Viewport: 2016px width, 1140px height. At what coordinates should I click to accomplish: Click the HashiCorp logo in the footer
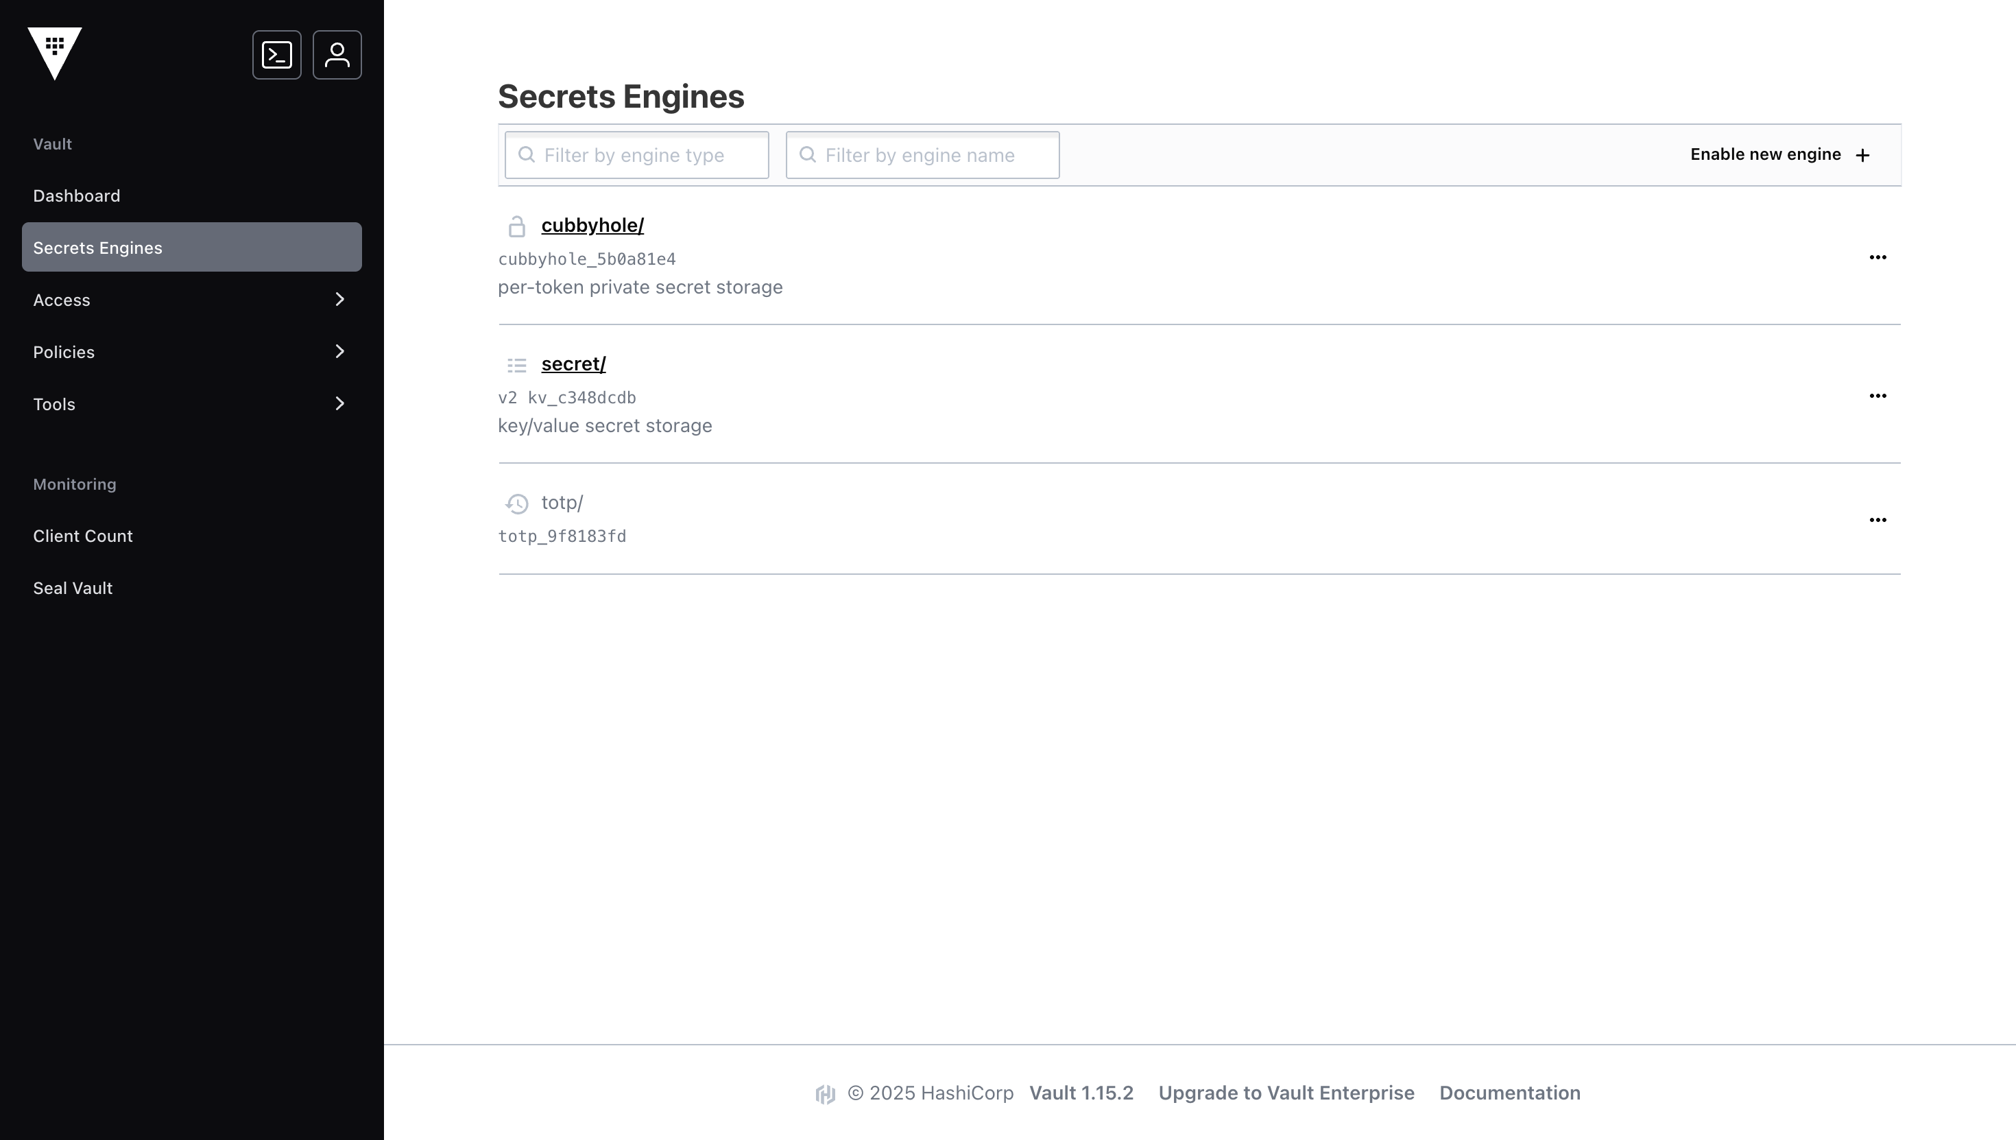coord(825,1094)
